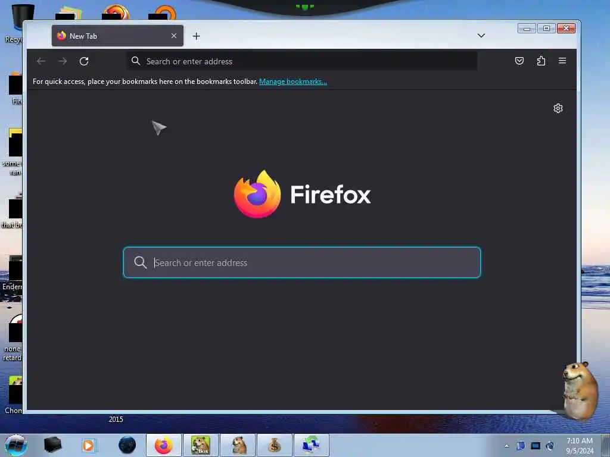Open the New Tab personalize gear
Viewport: 610px width, 457px height.
[558, 108]
